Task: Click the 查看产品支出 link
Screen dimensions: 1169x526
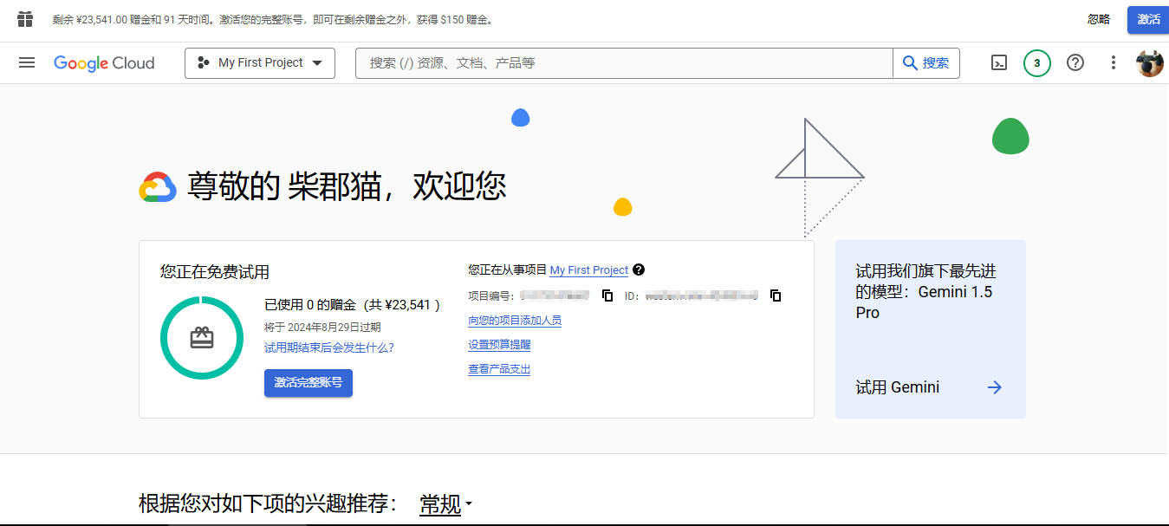Action: coord(498,368)
